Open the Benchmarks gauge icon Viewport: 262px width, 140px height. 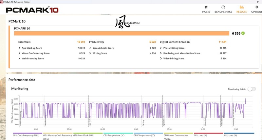coord(223,7)
